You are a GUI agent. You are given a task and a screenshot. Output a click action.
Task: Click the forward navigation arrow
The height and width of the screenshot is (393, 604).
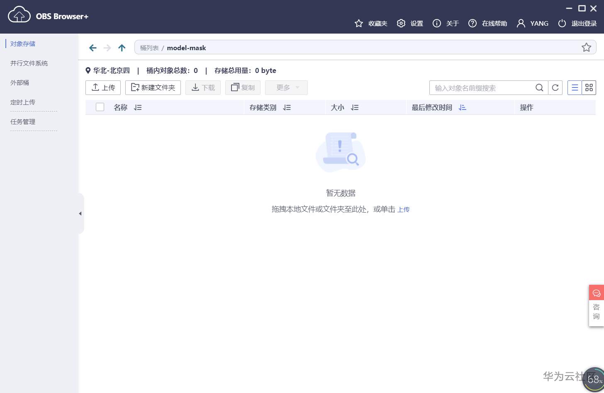click(x=107, y=48)
